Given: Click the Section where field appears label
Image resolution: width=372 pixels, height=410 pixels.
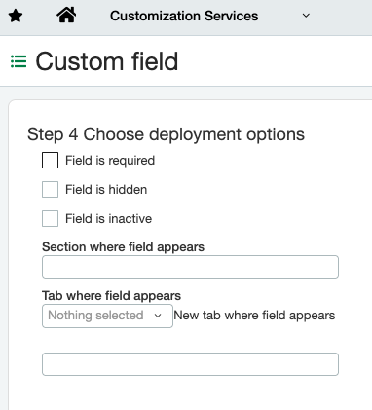Looking at the screenshot, I should pos(123,247).
